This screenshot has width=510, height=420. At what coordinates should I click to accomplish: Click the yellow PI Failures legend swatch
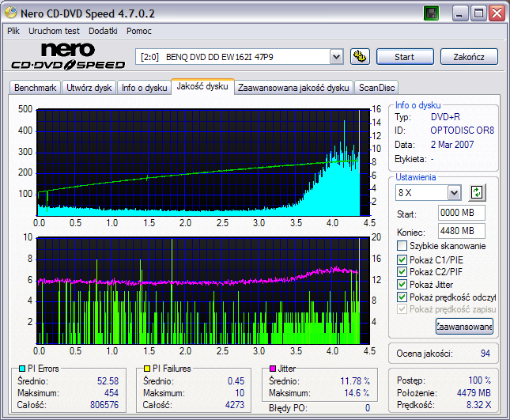[x=147, y=369]
